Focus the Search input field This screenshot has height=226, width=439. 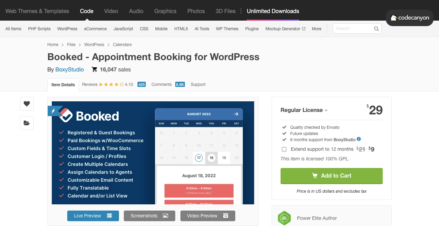pos(353,29)
